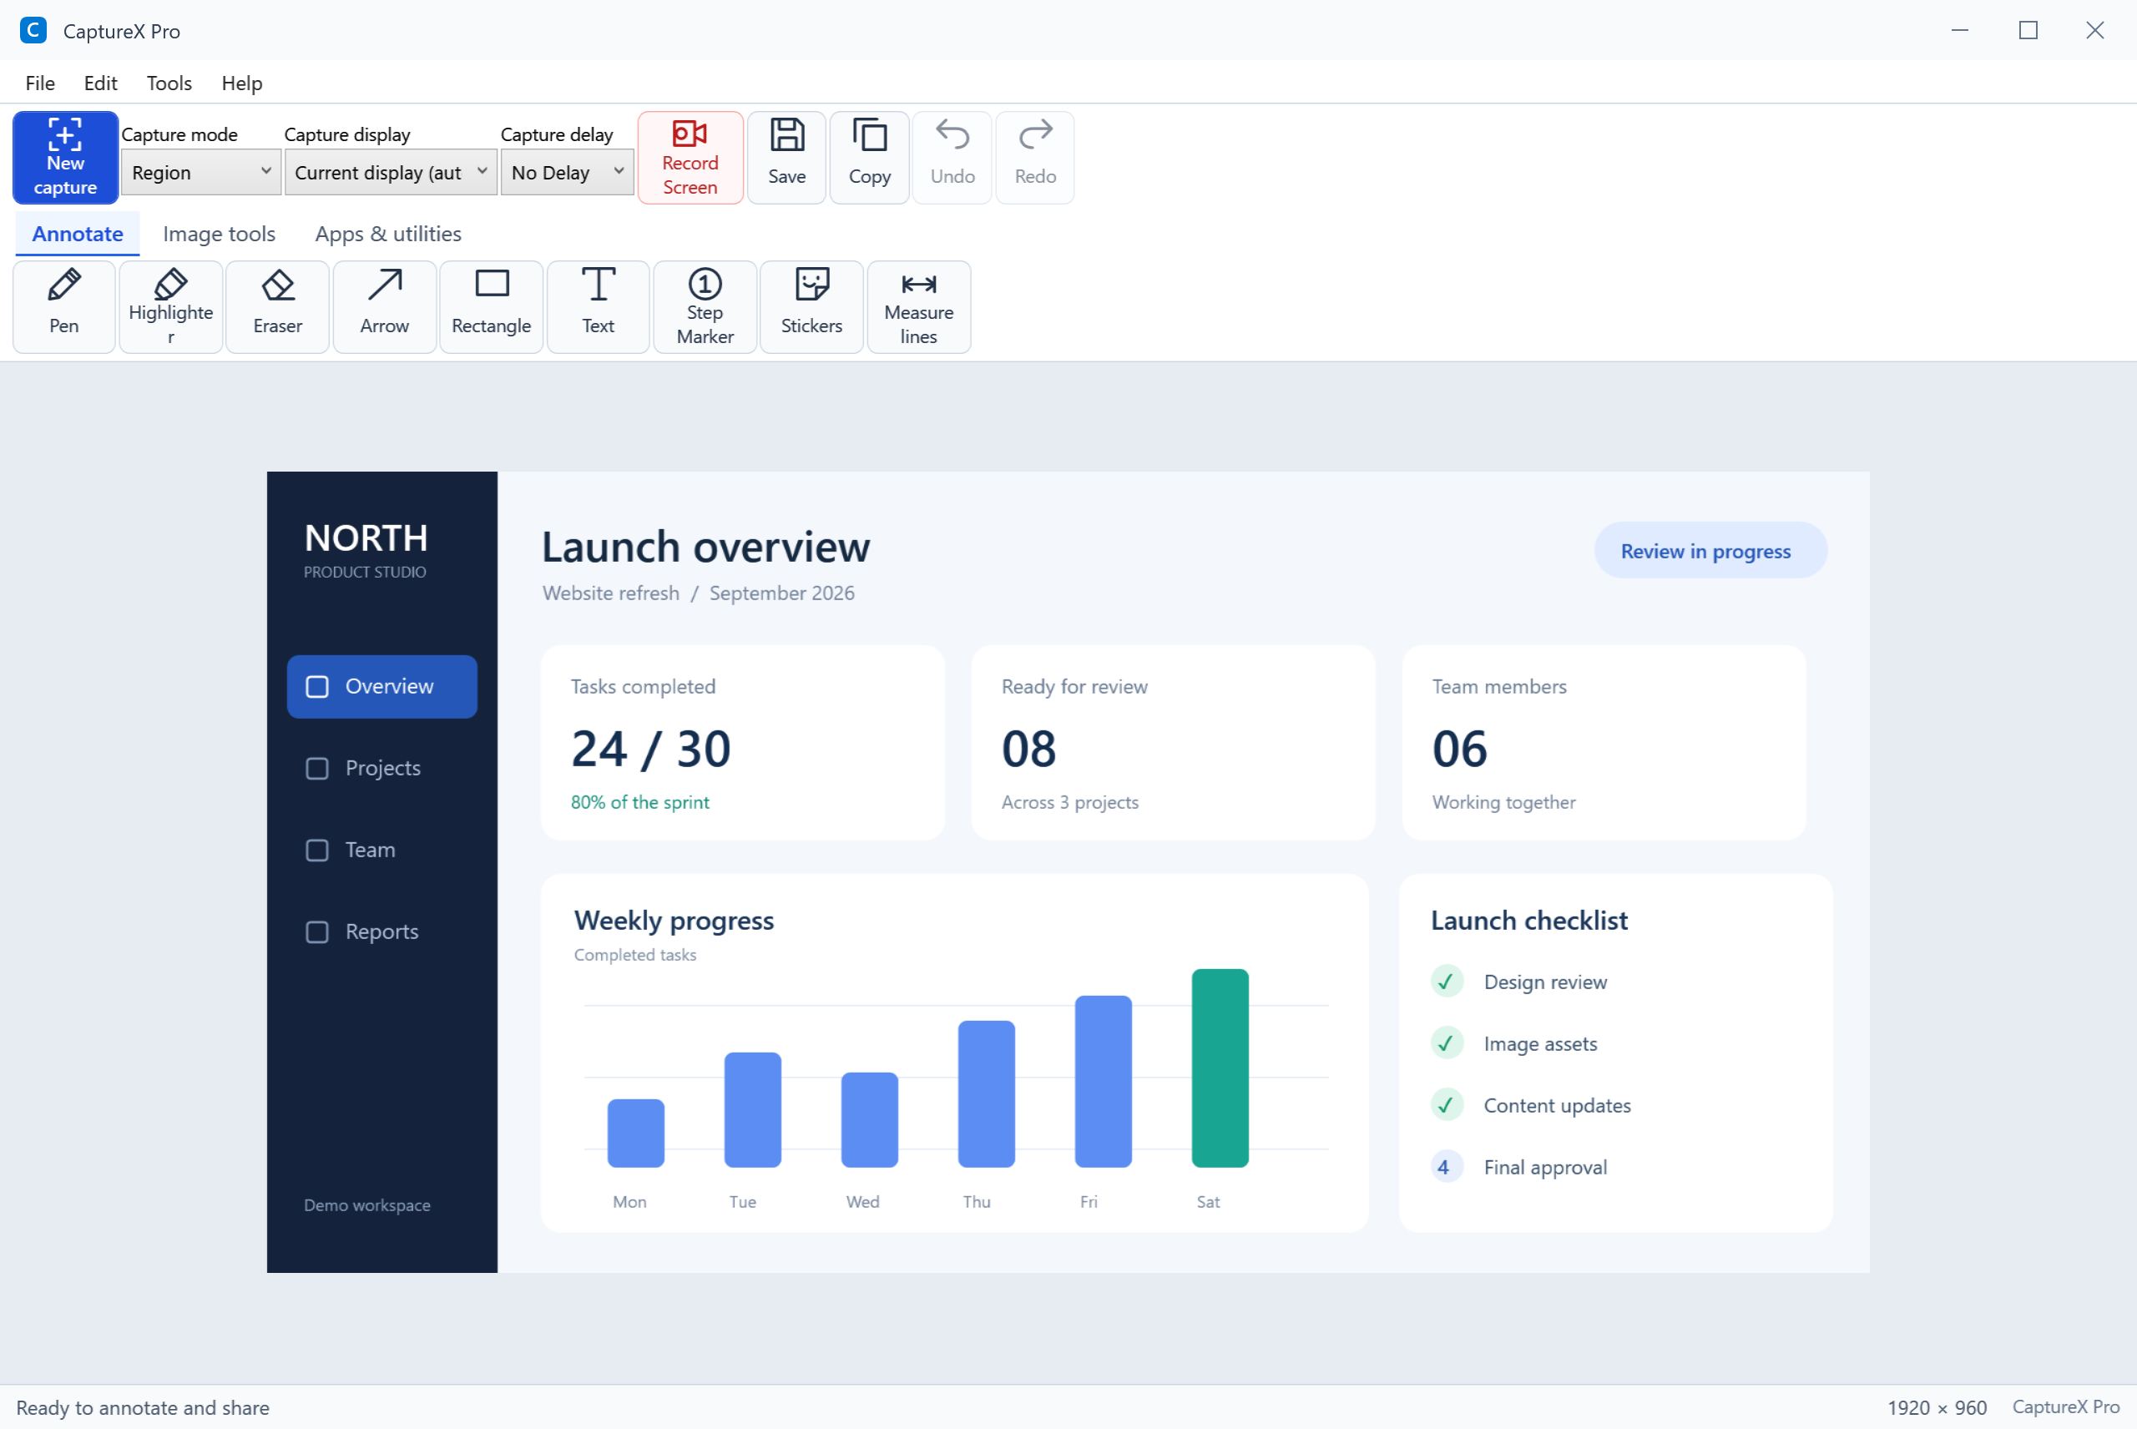Open the Capture mode dropdown

(200, 172)
